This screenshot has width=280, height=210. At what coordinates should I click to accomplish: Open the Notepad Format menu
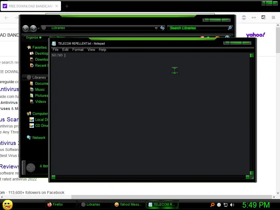(78, 50)
